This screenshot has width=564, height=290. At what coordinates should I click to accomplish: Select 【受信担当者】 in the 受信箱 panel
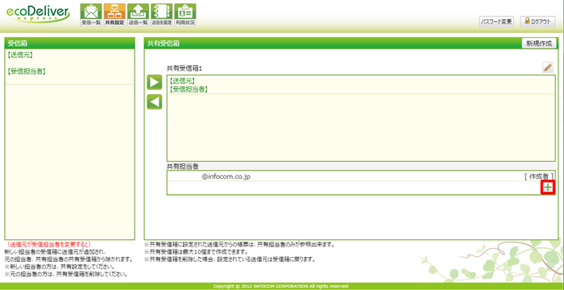tap(27, 71)
